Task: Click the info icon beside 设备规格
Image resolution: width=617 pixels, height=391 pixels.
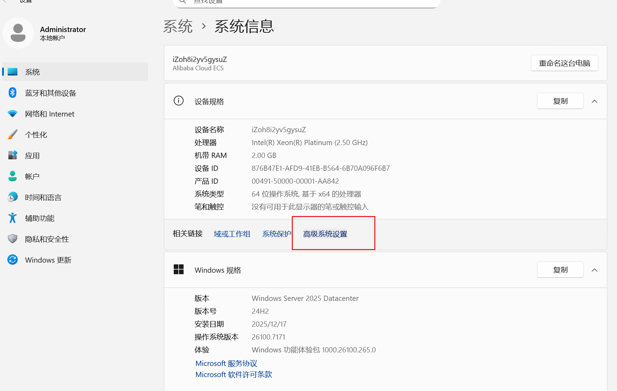Action: click(179, 101)
